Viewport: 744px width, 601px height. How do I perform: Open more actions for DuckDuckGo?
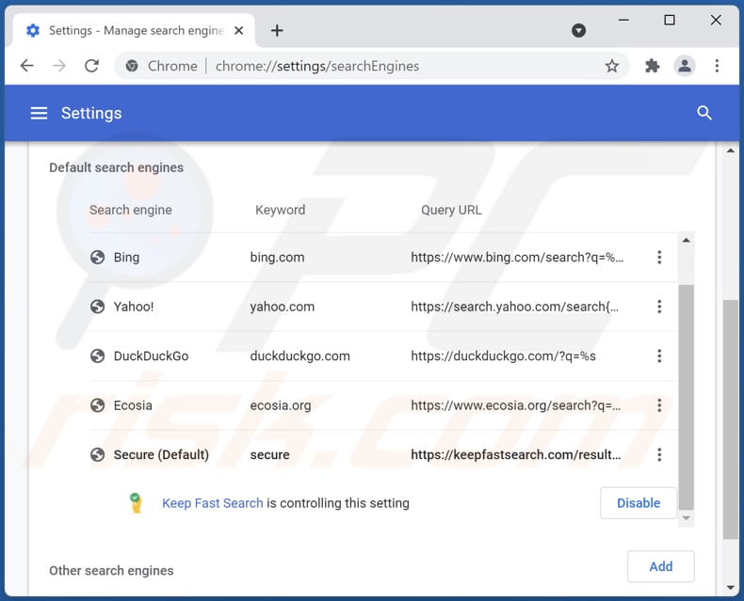(x=659, y=356)
